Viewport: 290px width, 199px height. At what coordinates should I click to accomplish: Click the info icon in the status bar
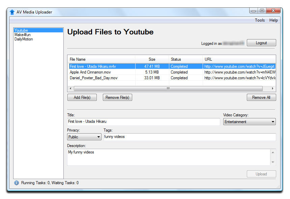[17, 183]
